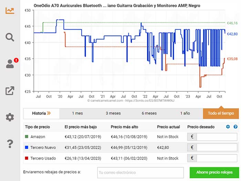Select the 6 meses time range
The height and width of the screenshot is (181, 241).
[149, 113]
